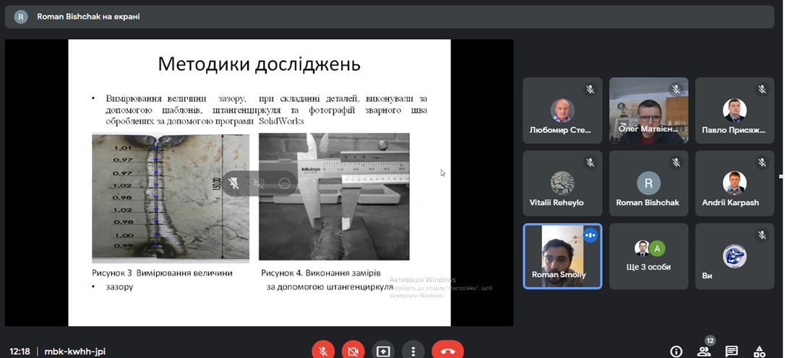Select Roman Smoliy's video tile
The image size is (785, 358).
562,256
